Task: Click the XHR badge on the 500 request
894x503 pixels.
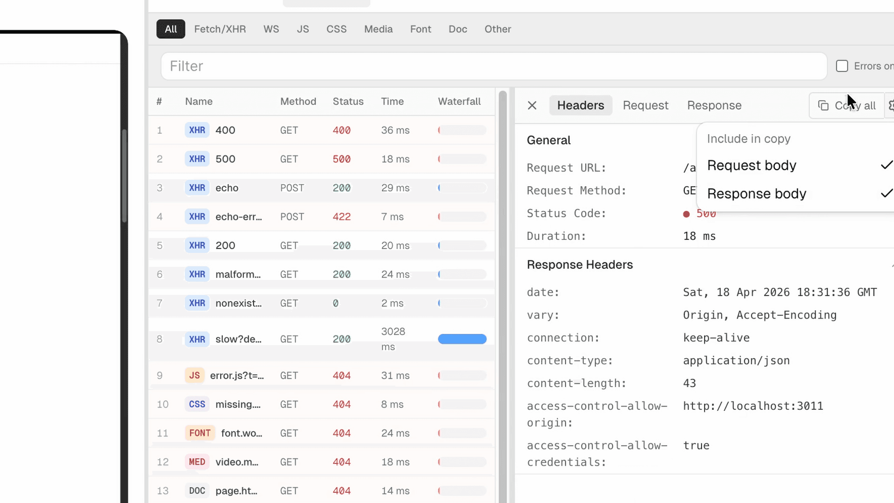Action: (x=197, y=159)
